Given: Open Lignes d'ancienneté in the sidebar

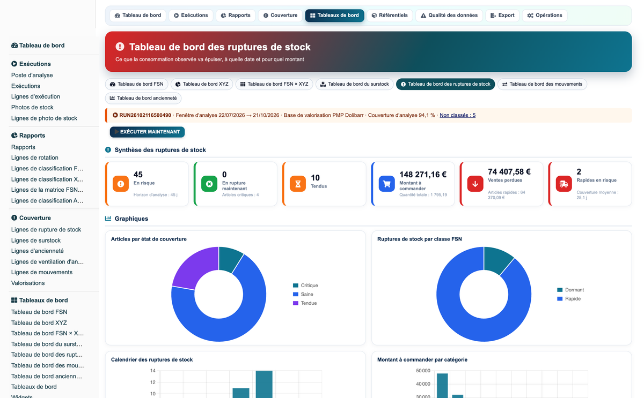Looking at the screenshot, I should (38, 251).
